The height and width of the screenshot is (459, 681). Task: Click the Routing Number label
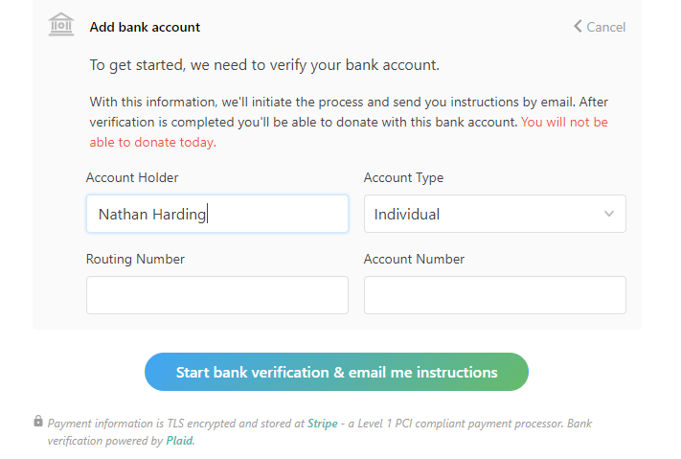pos(135,259)
